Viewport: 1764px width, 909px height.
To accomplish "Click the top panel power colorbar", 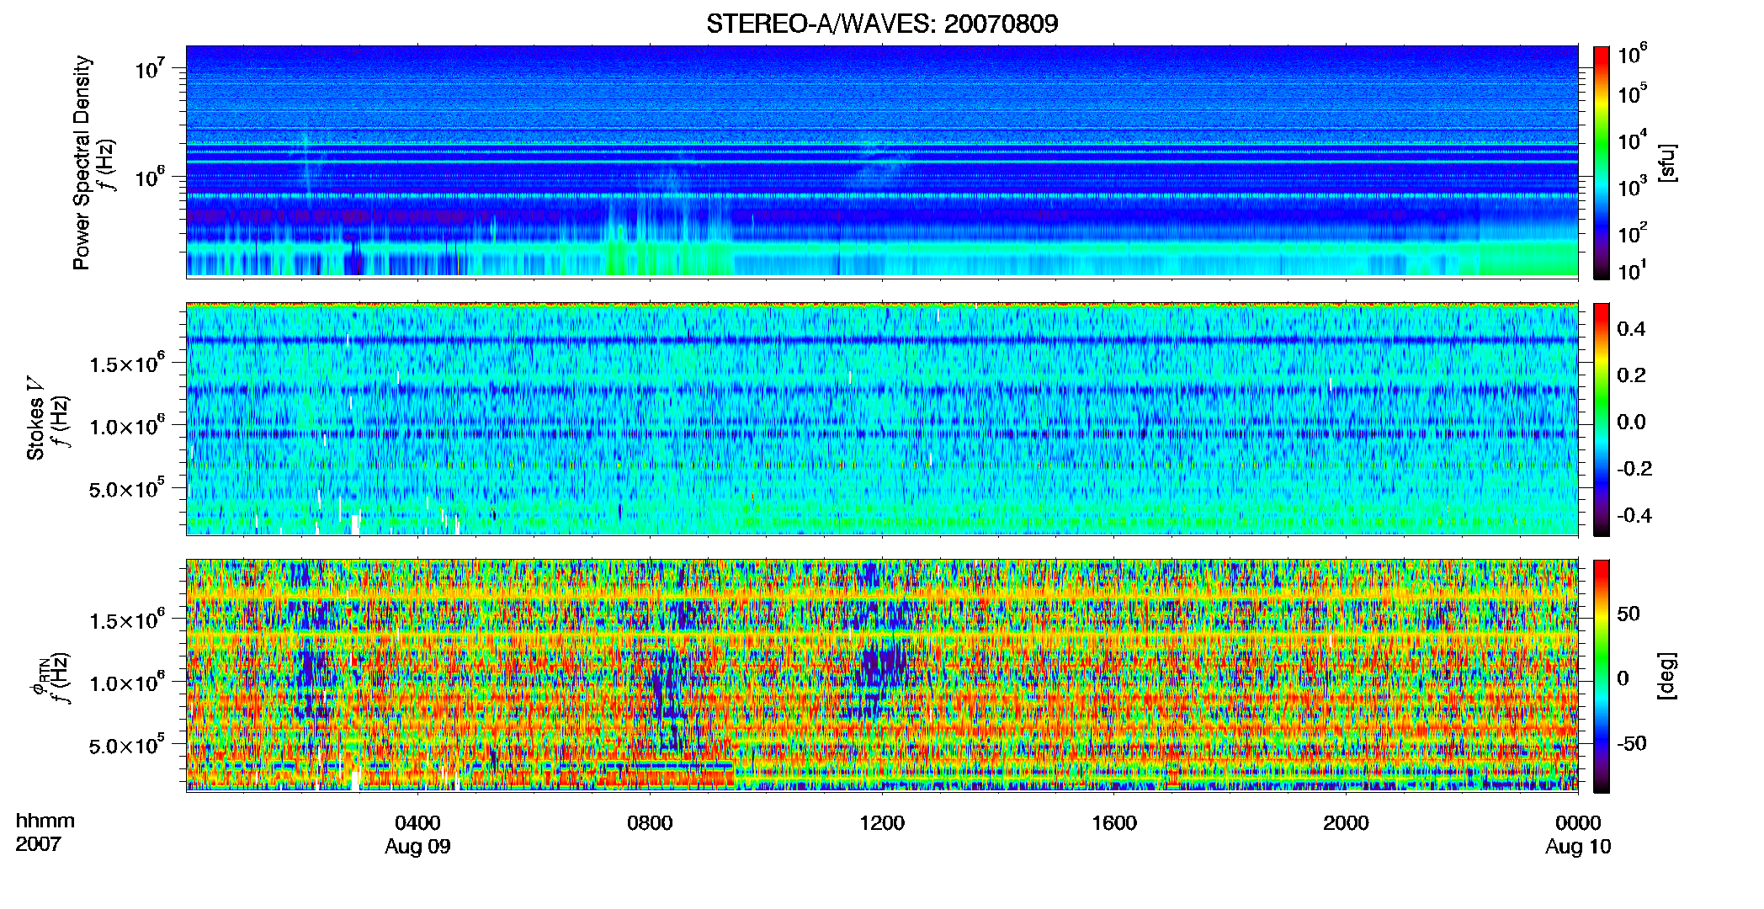I will [1601, 162].
